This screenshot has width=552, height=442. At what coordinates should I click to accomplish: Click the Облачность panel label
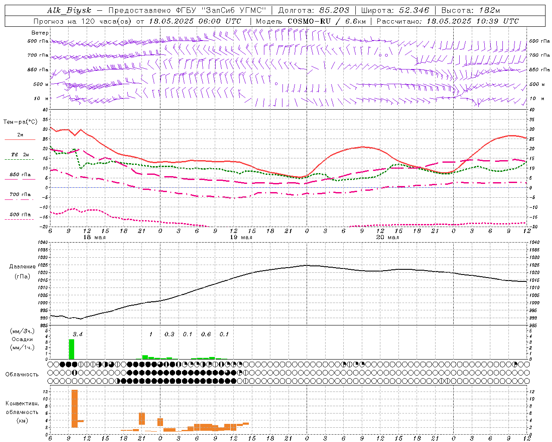tap(22, 374)
